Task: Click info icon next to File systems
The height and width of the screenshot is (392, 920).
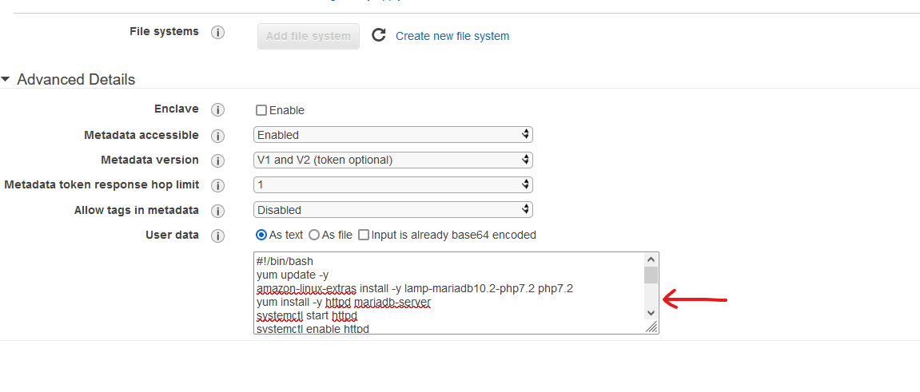Action: tap(217, 33)
